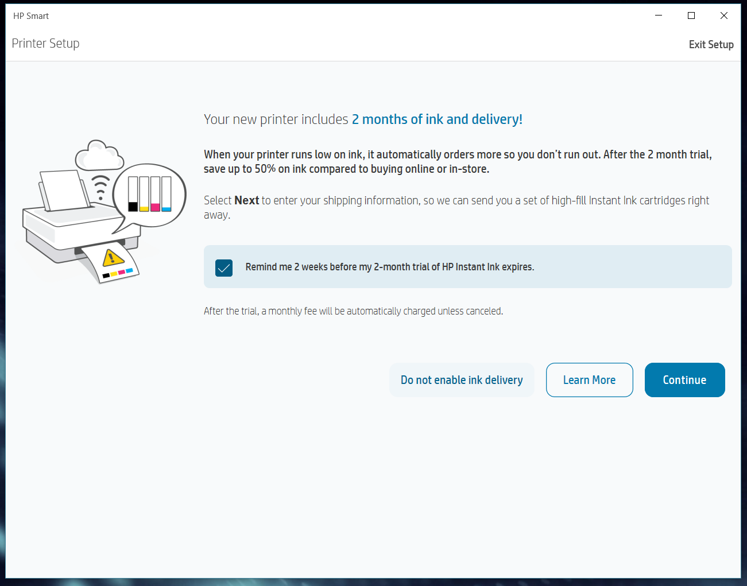This screenshot has height=586, width=747.
Task: Minimize the HP Smart window
Action: point(659,15)
